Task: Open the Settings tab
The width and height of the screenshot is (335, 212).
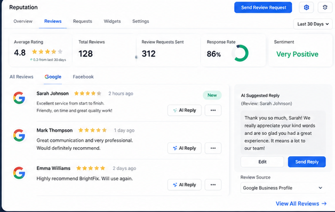Action: tap(141, 21)
